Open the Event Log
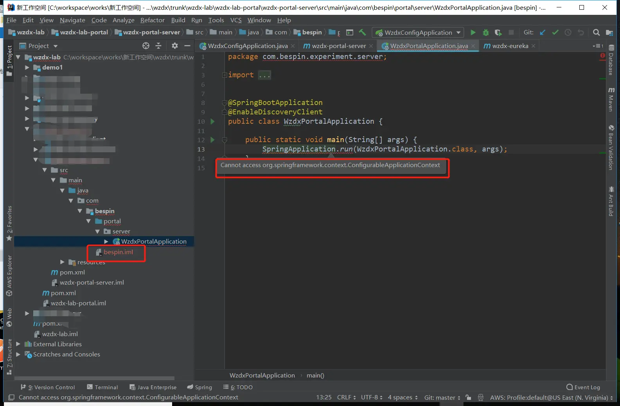Viewport: 620px width, 406px height. tap(583, 387)
